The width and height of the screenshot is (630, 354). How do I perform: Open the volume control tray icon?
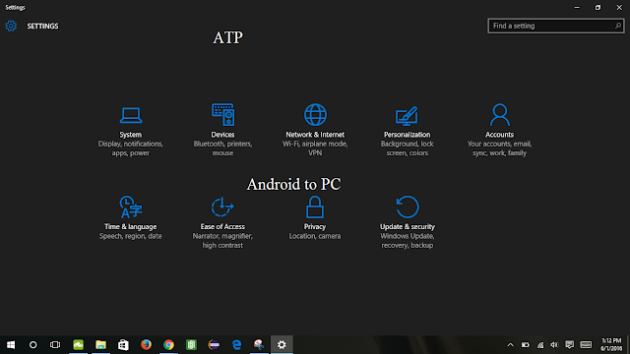[554, 345]
